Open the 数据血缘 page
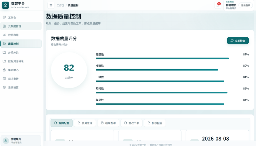 pos(21,35)
